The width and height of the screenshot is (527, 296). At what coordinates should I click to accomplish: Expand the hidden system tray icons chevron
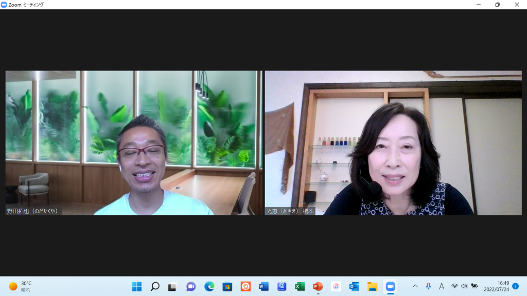(x=415, y=286)
